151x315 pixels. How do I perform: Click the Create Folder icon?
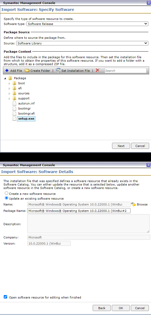27,70
